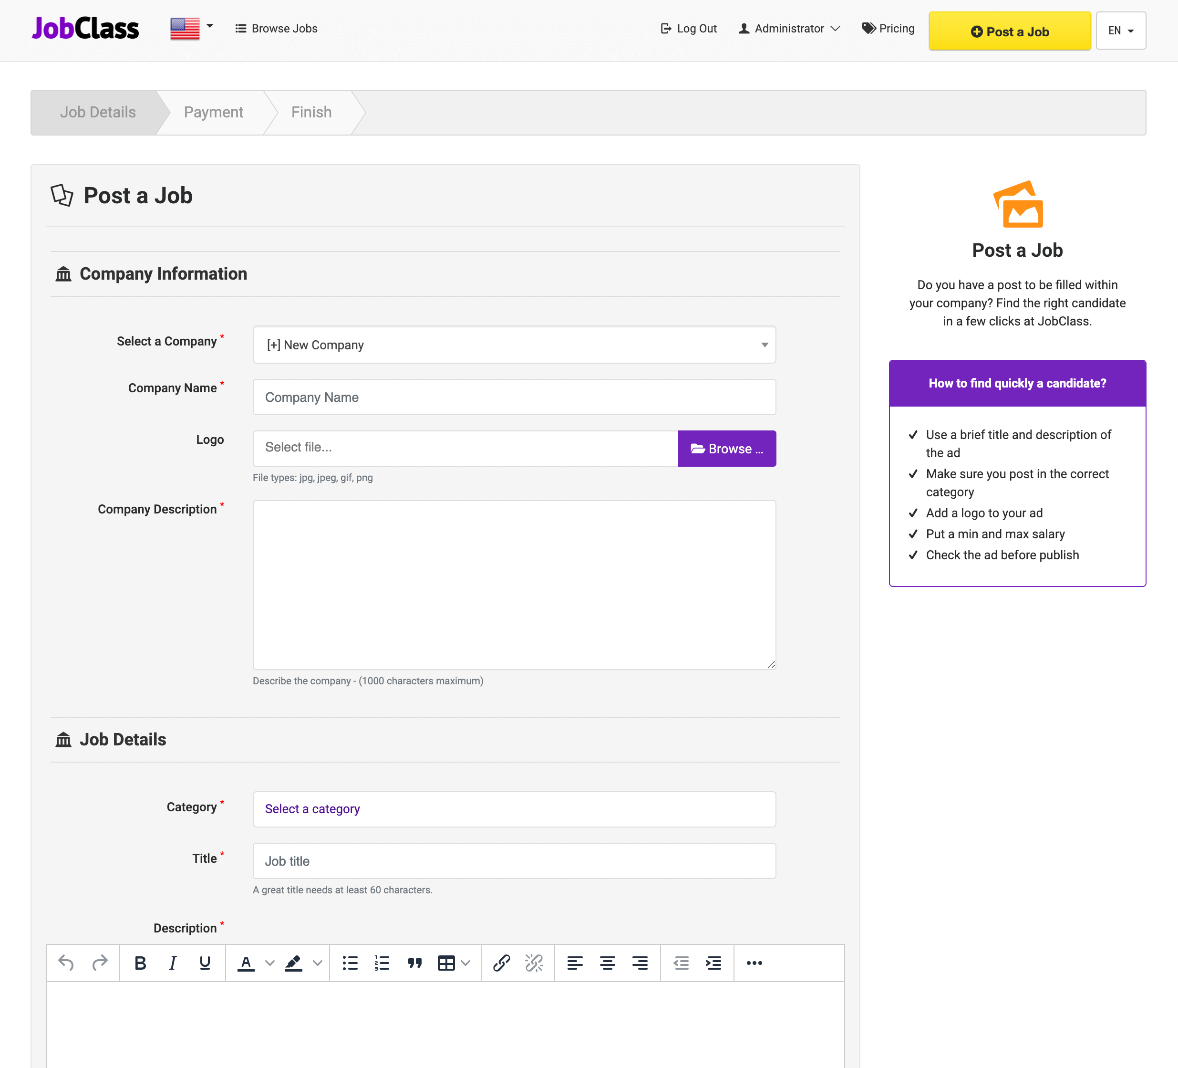Viewport: 1178px width, 1068px height.
Task: Insert a blockquote in the editor
Action: [415, 963]
